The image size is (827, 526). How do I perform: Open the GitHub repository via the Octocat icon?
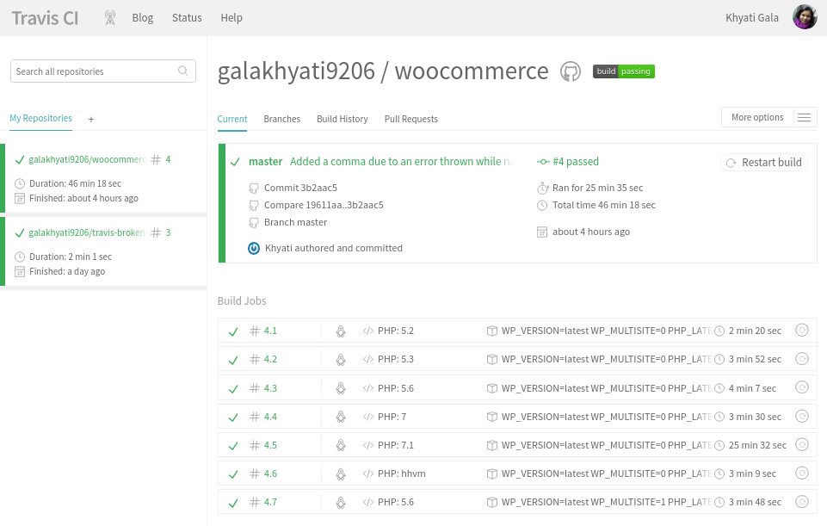coord(570,71)
